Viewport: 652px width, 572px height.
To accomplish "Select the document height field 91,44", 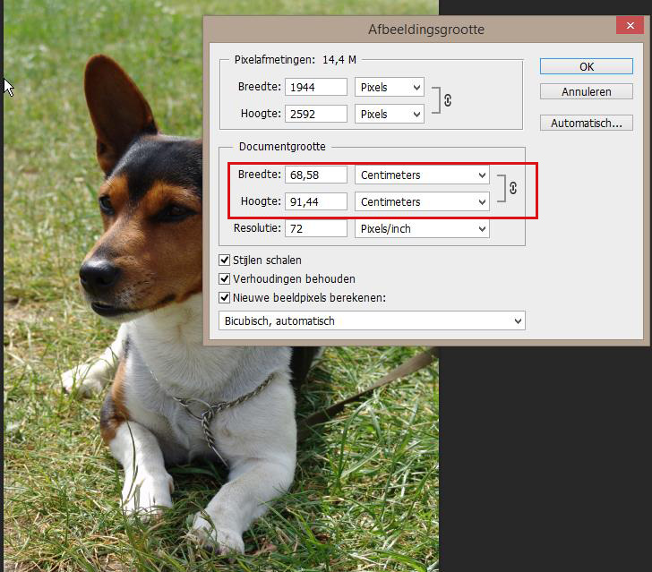I will click(316, 201).
